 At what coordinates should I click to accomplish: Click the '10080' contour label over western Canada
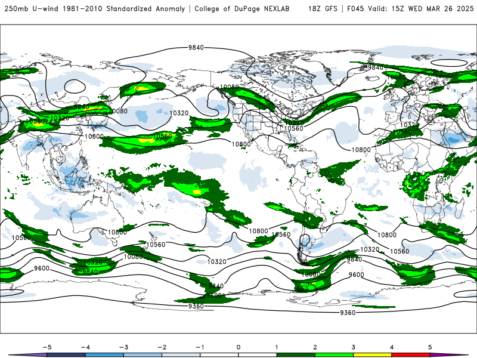(229, 87)
